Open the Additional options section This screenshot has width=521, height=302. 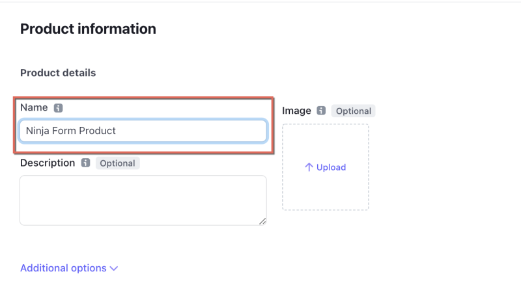63,268
